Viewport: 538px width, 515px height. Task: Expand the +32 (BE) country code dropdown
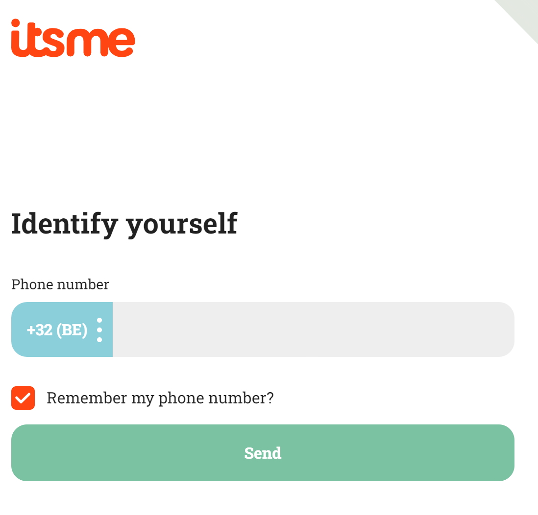[x=62, y=329]
